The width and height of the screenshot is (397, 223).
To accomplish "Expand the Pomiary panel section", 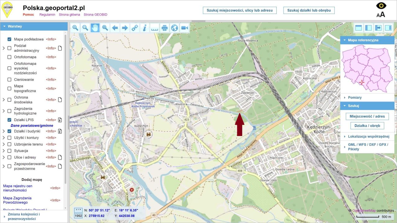I will (367, 98).
